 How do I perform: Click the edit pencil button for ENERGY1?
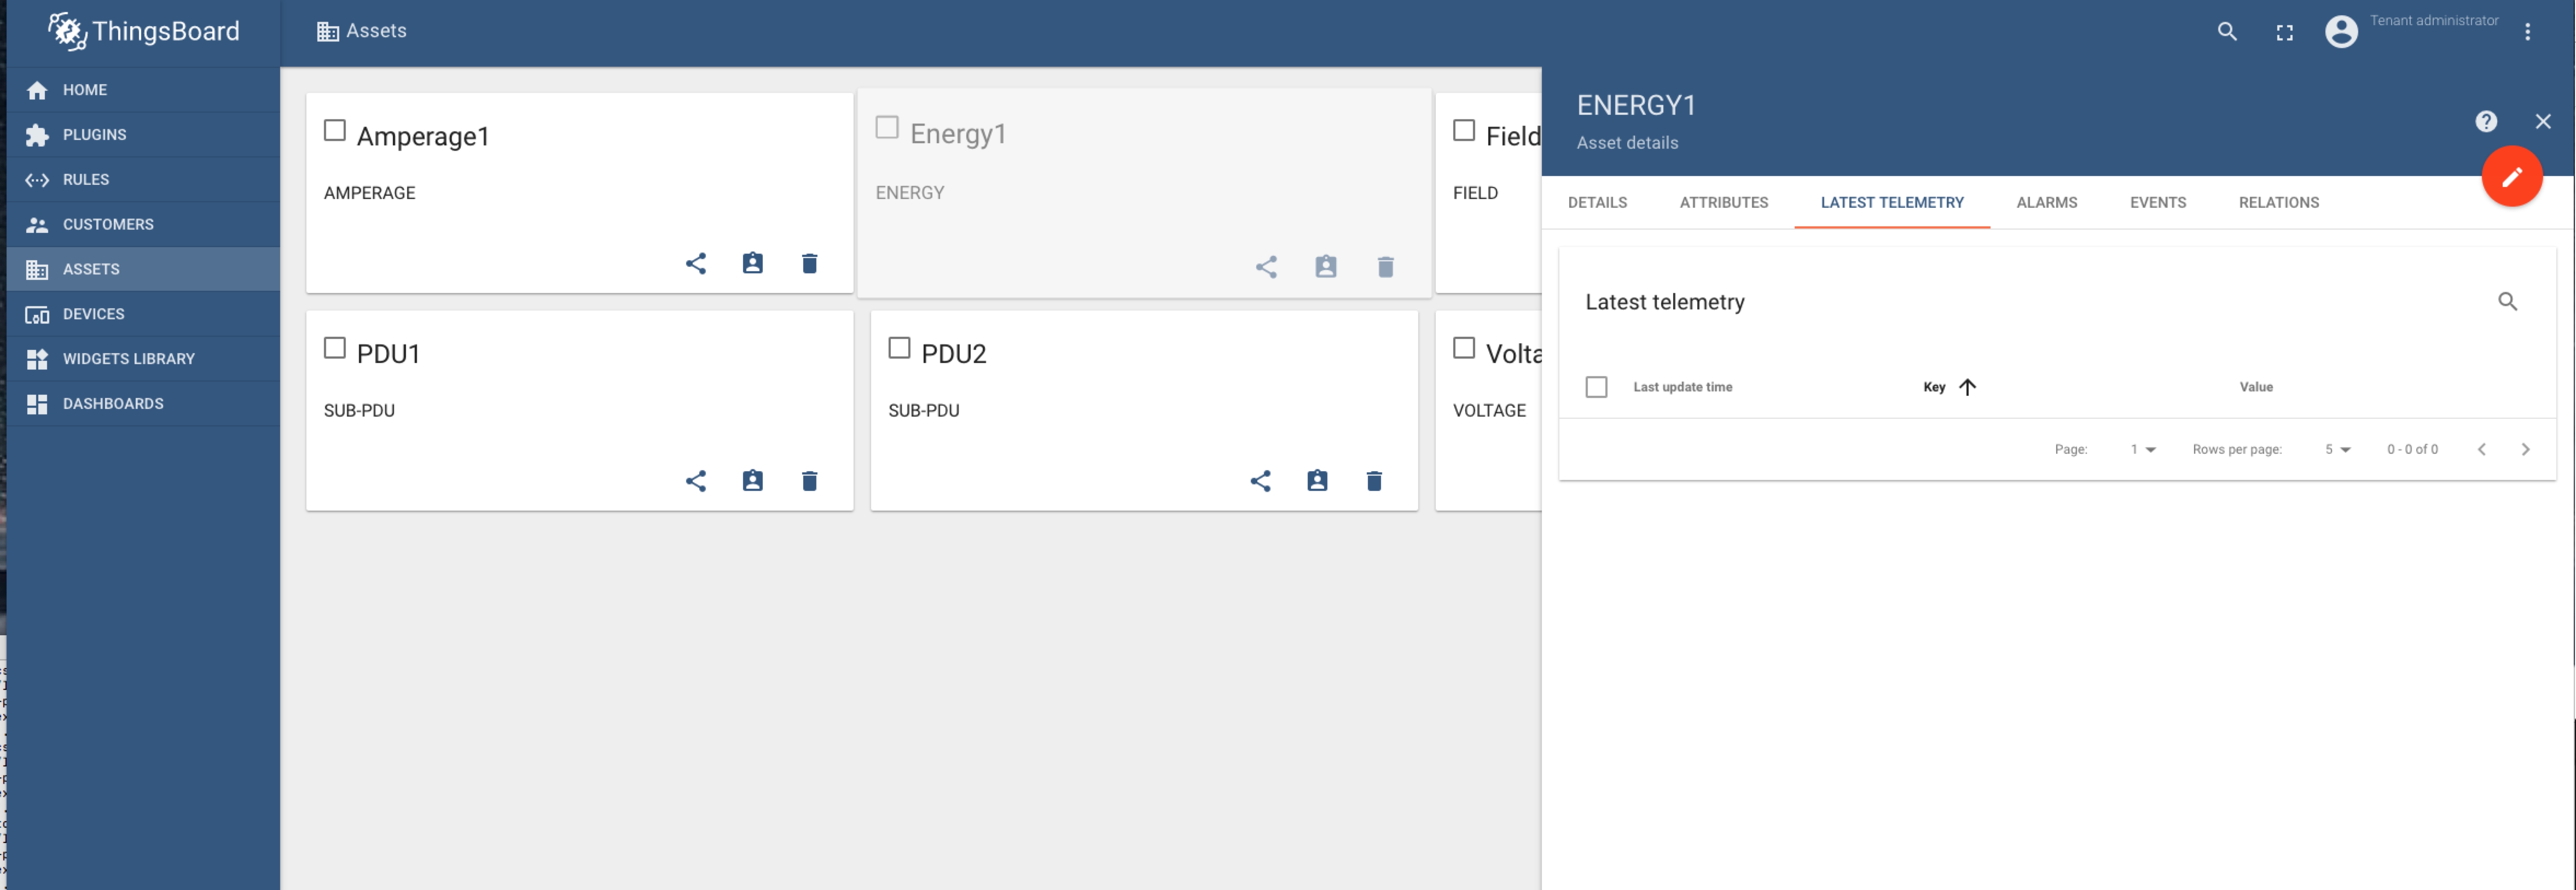[2513, 176]
